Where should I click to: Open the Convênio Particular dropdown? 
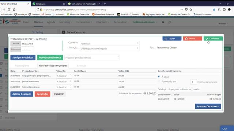(x=110, y=44)
